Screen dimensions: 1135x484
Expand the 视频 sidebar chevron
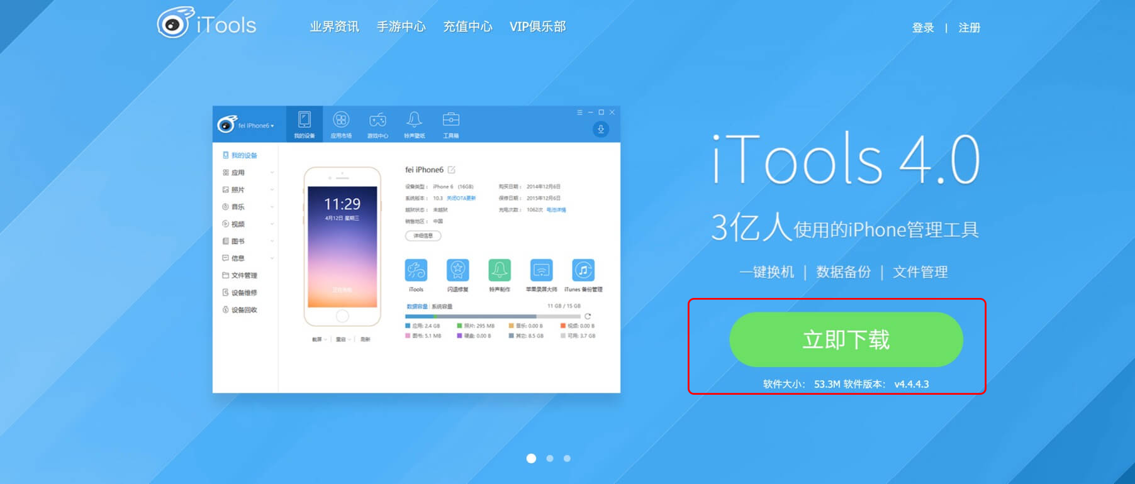(272, 224)
